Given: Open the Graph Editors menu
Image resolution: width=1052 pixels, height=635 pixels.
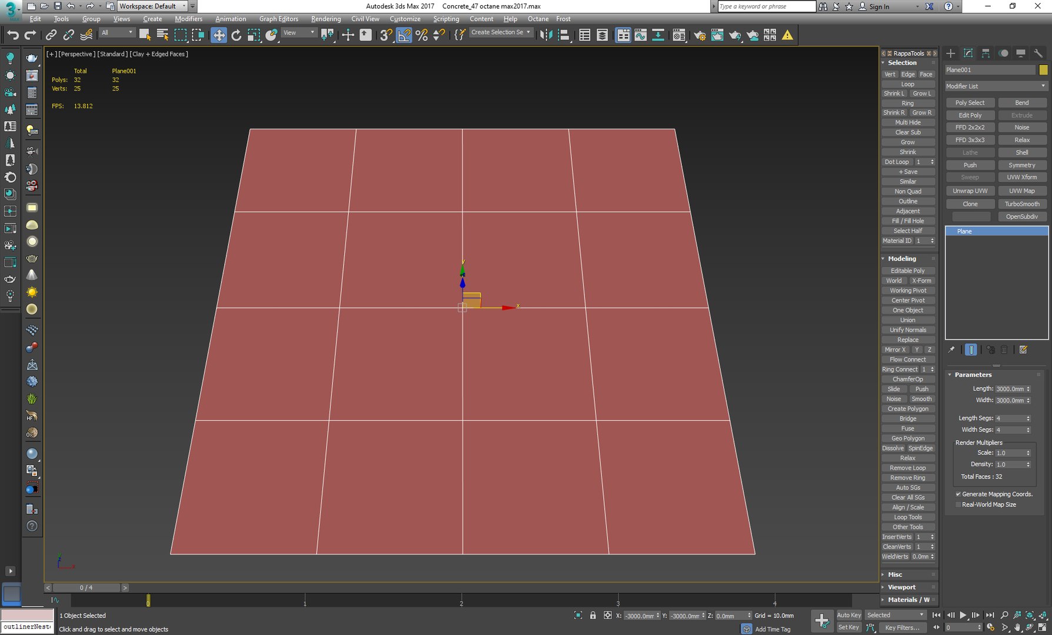Looking at the screenshot, I should coord(278,19).
